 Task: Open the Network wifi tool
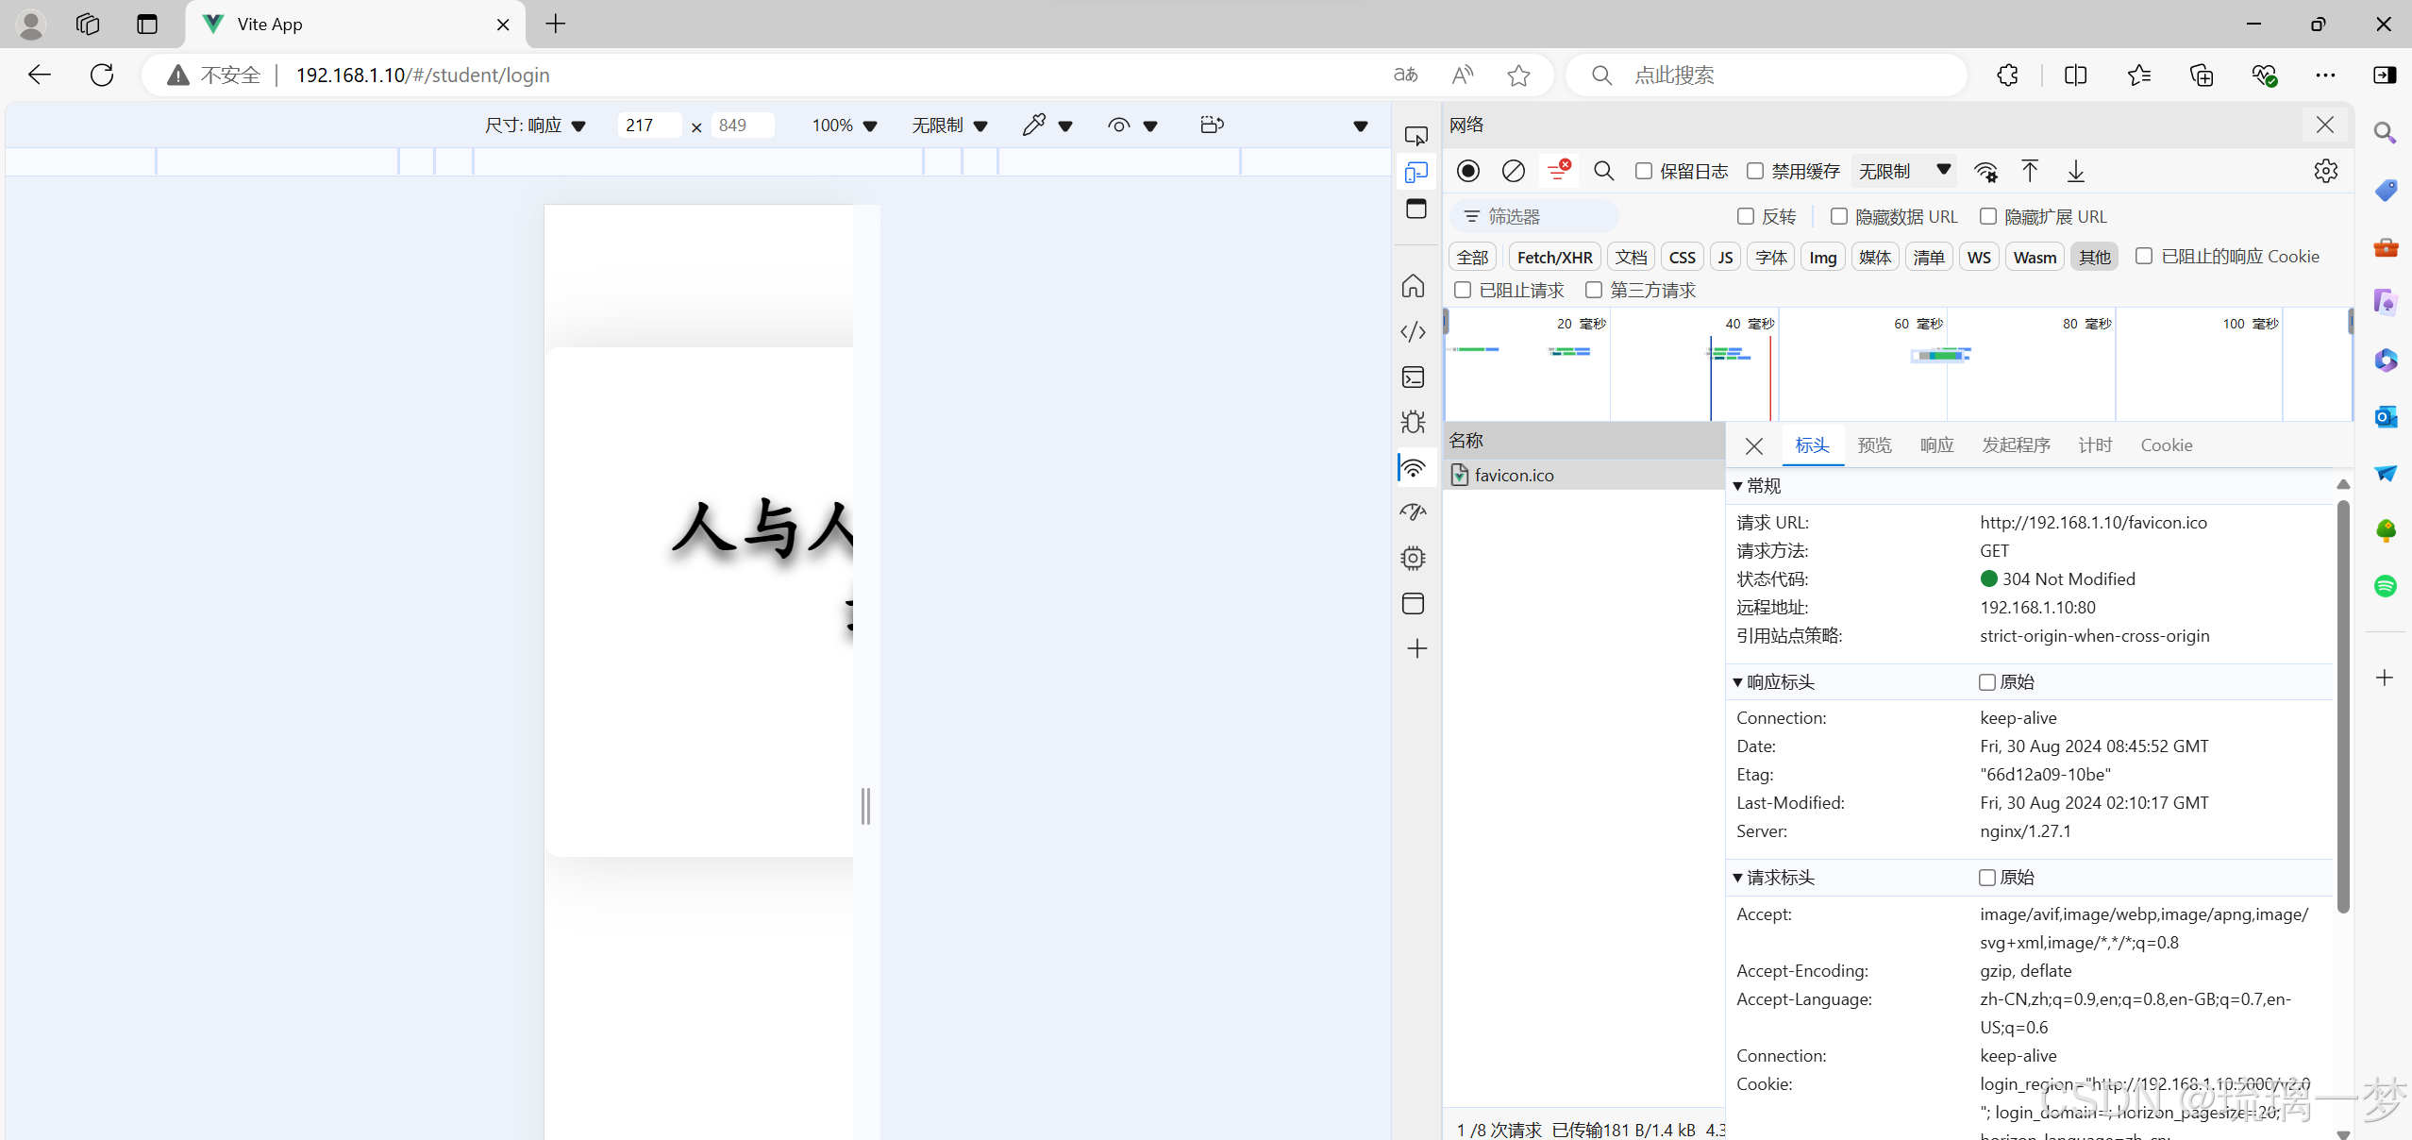[1413, 468]
